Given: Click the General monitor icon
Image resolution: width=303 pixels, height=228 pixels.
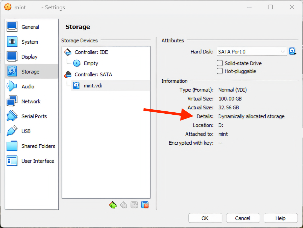Looking at the screenshot, I should tap(12, 27).
